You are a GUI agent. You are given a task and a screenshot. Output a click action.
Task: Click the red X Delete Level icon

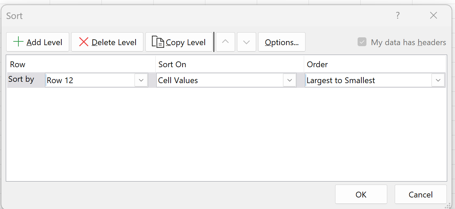[83, 41]
